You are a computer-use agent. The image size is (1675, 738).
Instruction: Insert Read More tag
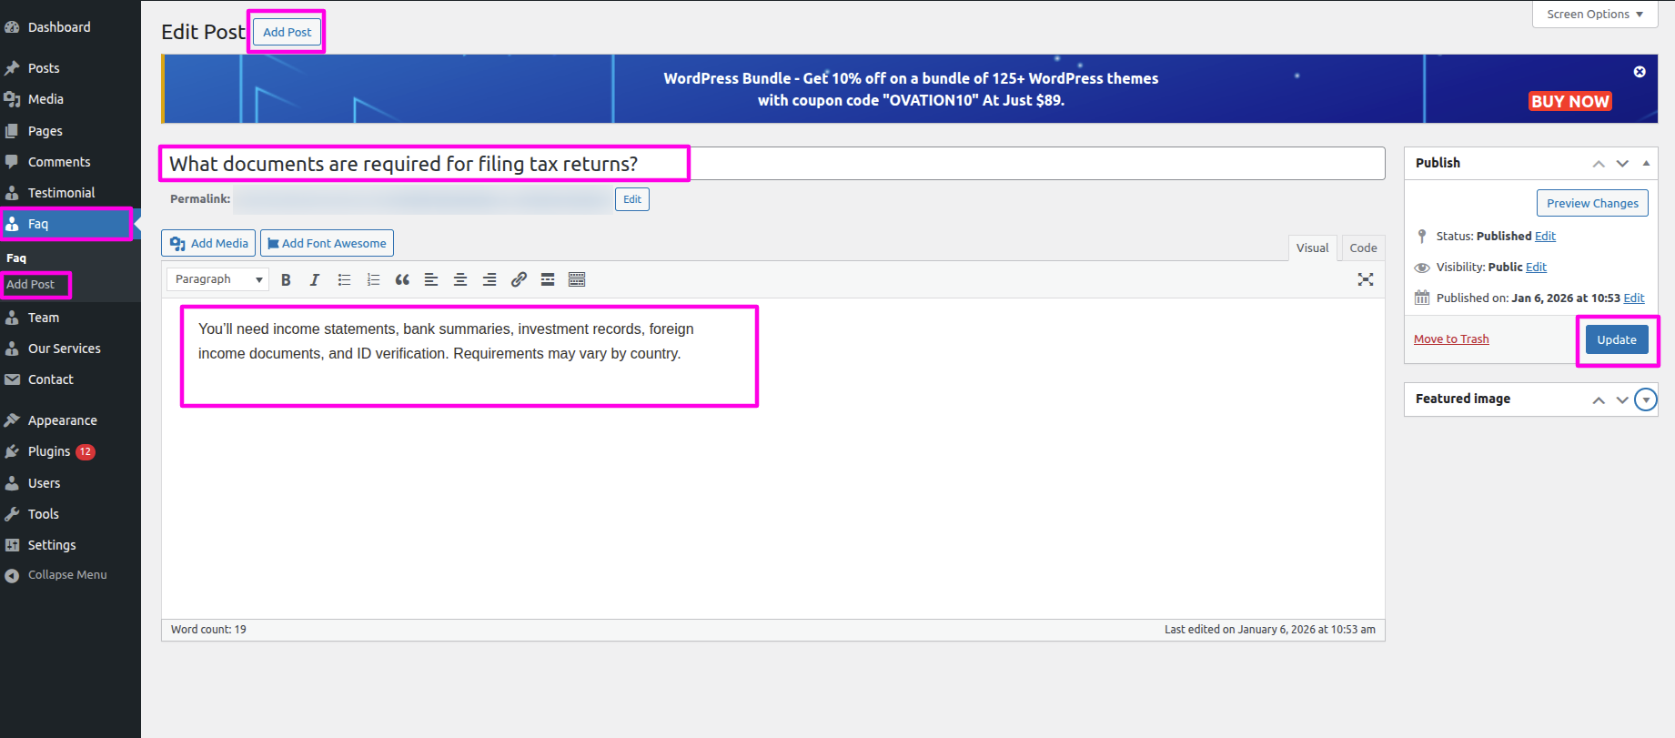(x=548, y=280)
